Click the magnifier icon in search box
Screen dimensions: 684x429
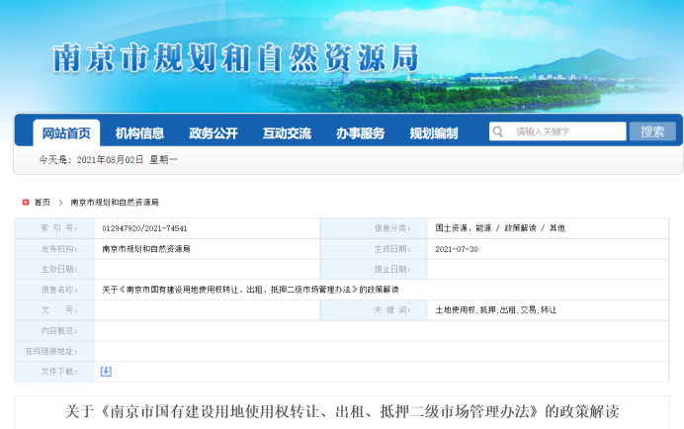498,131
